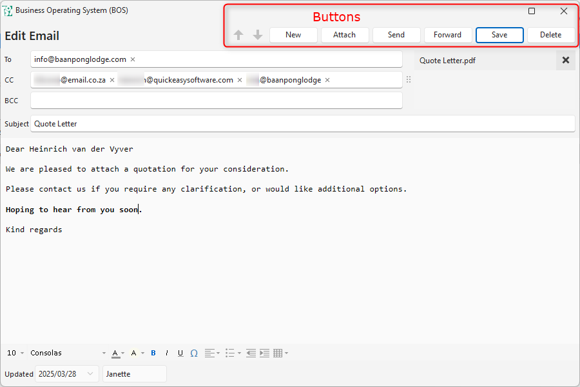Open the font color picker

pos(115,353)
